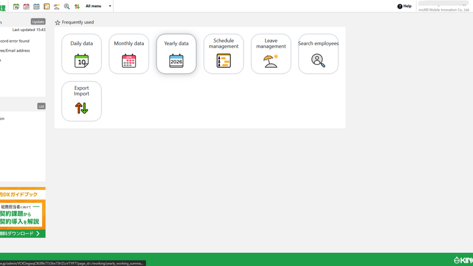
Task: Click the monthly data toolbar icon
Action: [27, 6]
